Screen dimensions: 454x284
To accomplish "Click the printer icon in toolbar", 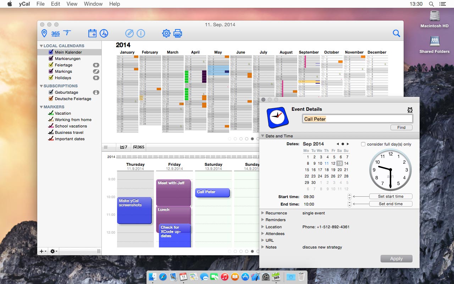I will click(178, 33).
